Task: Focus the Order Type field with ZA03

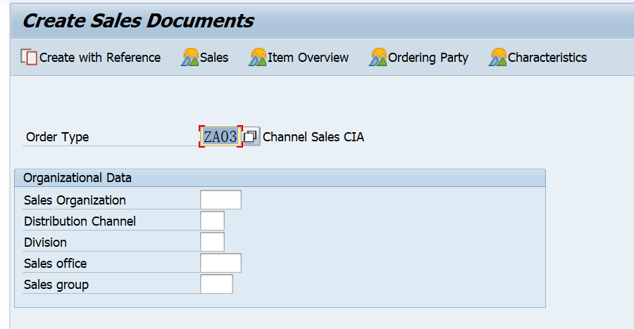Action: coord(220,136)
